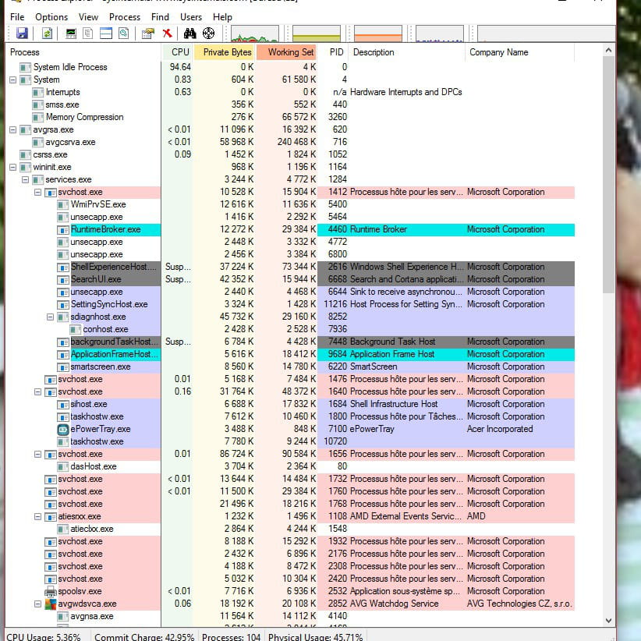
Task: Open the File menu
Action: (17, 17)
